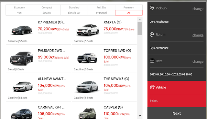Change the Return location
Image resolution: width=207 pixels, height=119 pixels.
click(198, 35)
